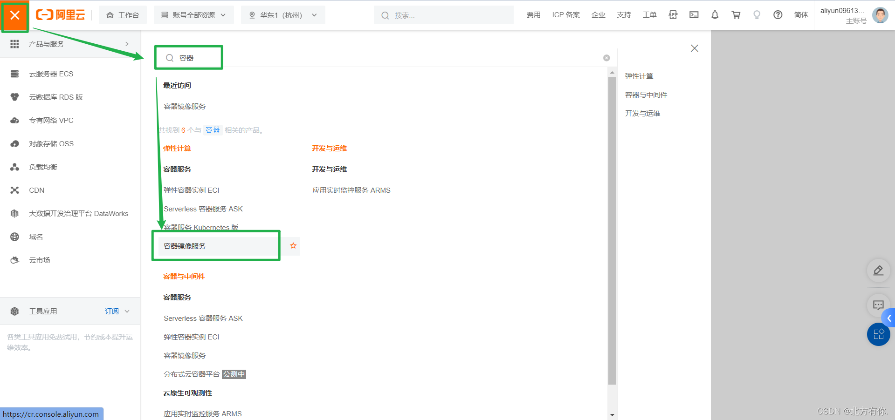The width and height of the screenshot is (895, 420).
Task: Click the blue floating grid widget button
Action: click(x=878, y=334)
